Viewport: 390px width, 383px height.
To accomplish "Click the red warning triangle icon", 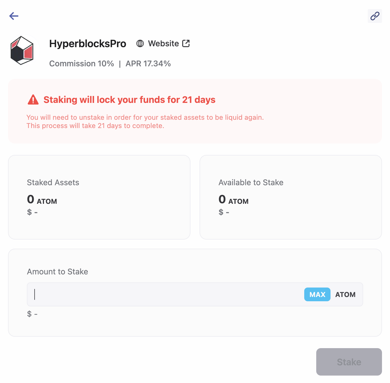I will pos(33,100).
